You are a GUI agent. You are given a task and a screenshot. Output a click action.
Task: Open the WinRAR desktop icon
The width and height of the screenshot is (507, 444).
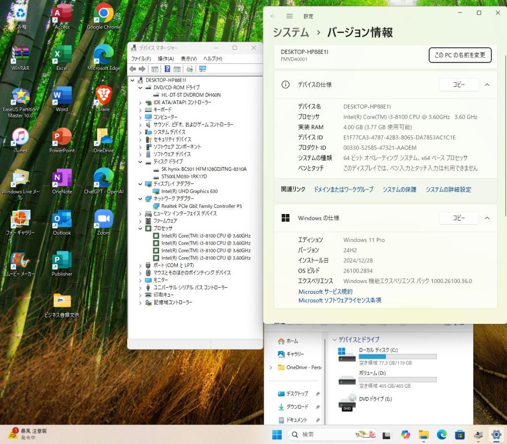(x=20, y=56)
